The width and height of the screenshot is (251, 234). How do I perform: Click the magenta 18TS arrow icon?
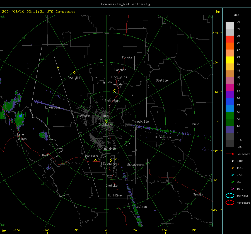coord(230,189)
